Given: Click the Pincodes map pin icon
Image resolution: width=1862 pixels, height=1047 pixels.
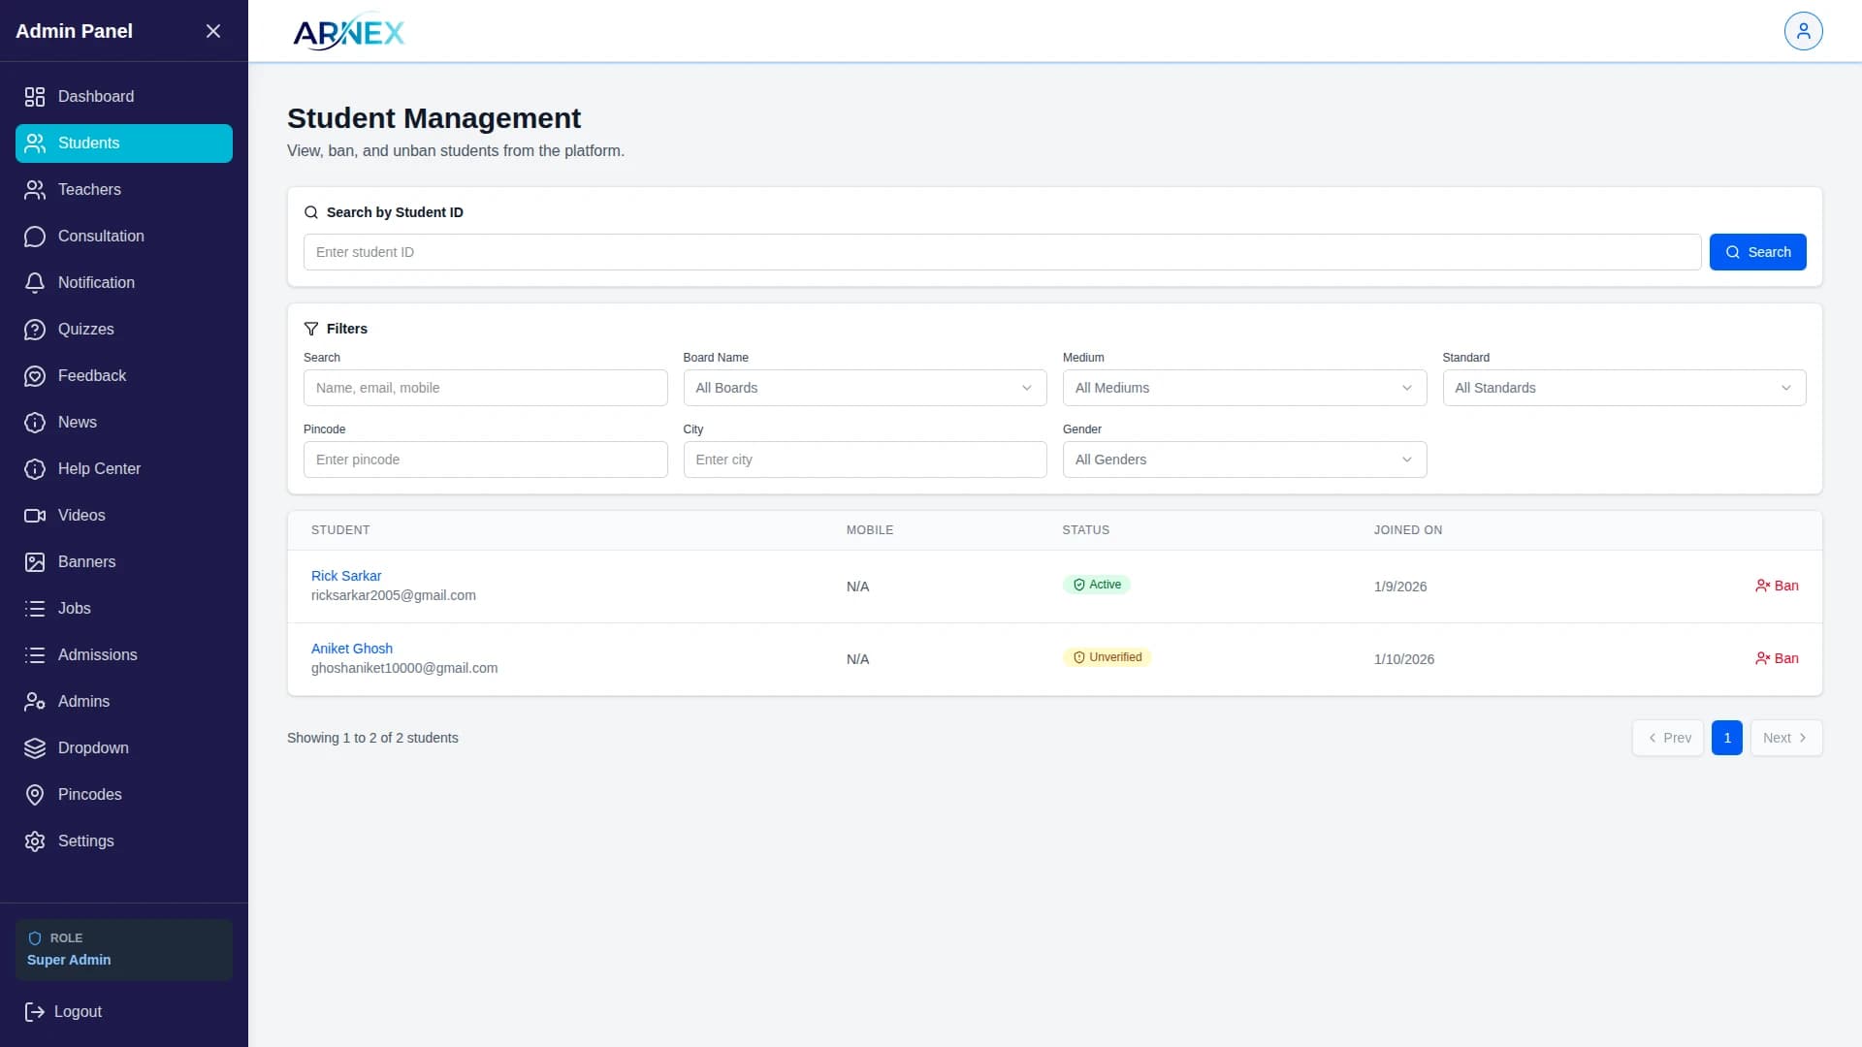Looking at the screenshot, I should 35,795.
